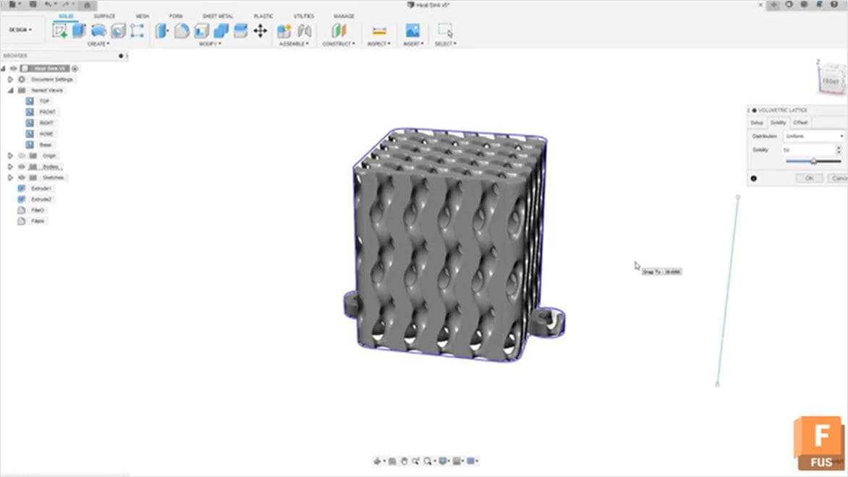Click the Measure icon in Inspect panel

pos(378,30)
